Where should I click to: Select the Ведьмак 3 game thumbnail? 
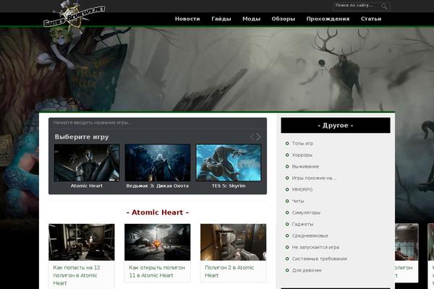(158, 163)
